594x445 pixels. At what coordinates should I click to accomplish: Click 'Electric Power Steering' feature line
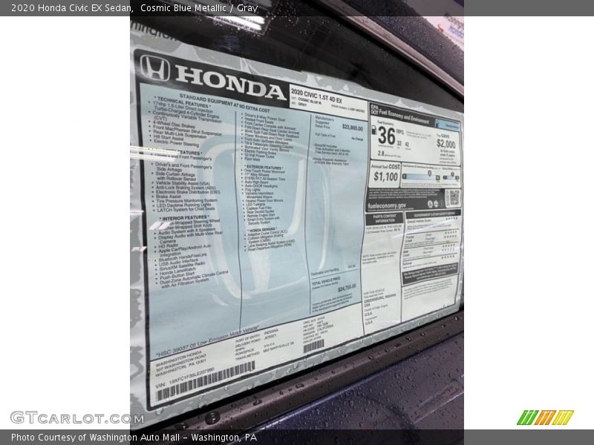coord(176,142)
